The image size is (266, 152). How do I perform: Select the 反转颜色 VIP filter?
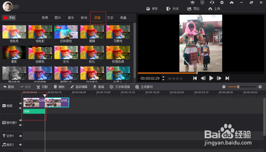tap(66, 32)
